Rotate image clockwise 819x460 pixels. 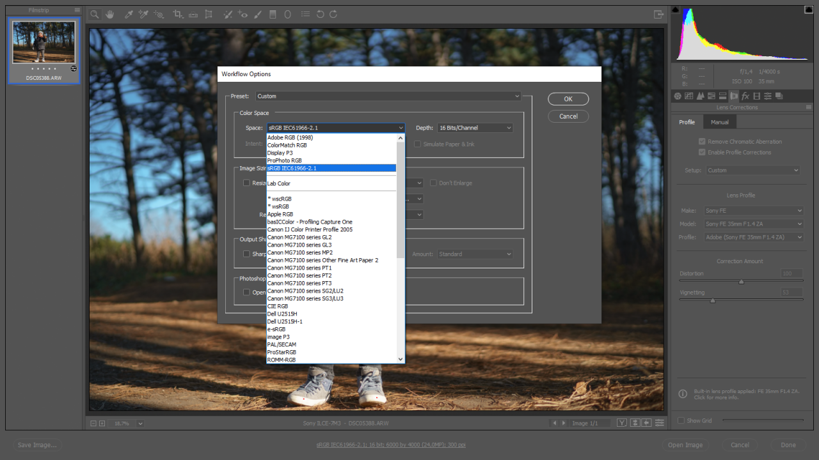coord(333,14)
